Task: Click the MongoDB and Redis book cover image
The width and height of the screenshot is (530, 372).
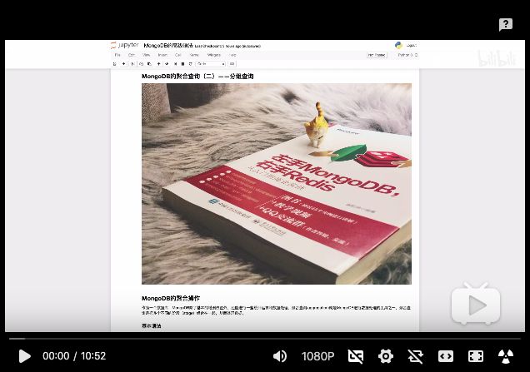Action: (277, 184)
